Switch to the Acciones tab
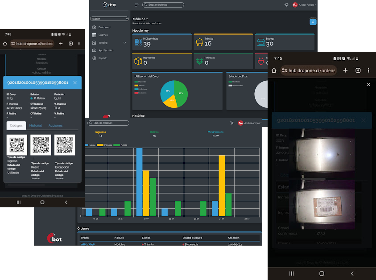The image size is (376, 280). [x=55, y=125]
